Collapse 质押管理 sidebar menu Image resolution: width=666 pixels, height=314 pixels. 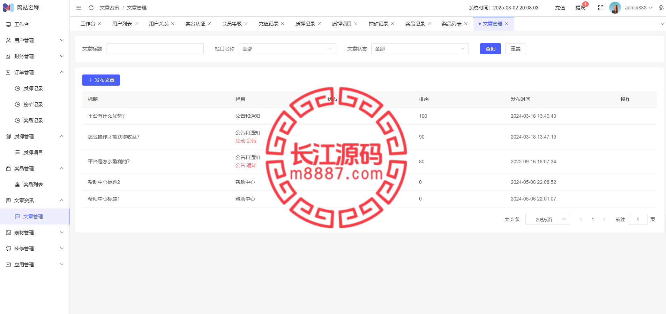point(35,136)
